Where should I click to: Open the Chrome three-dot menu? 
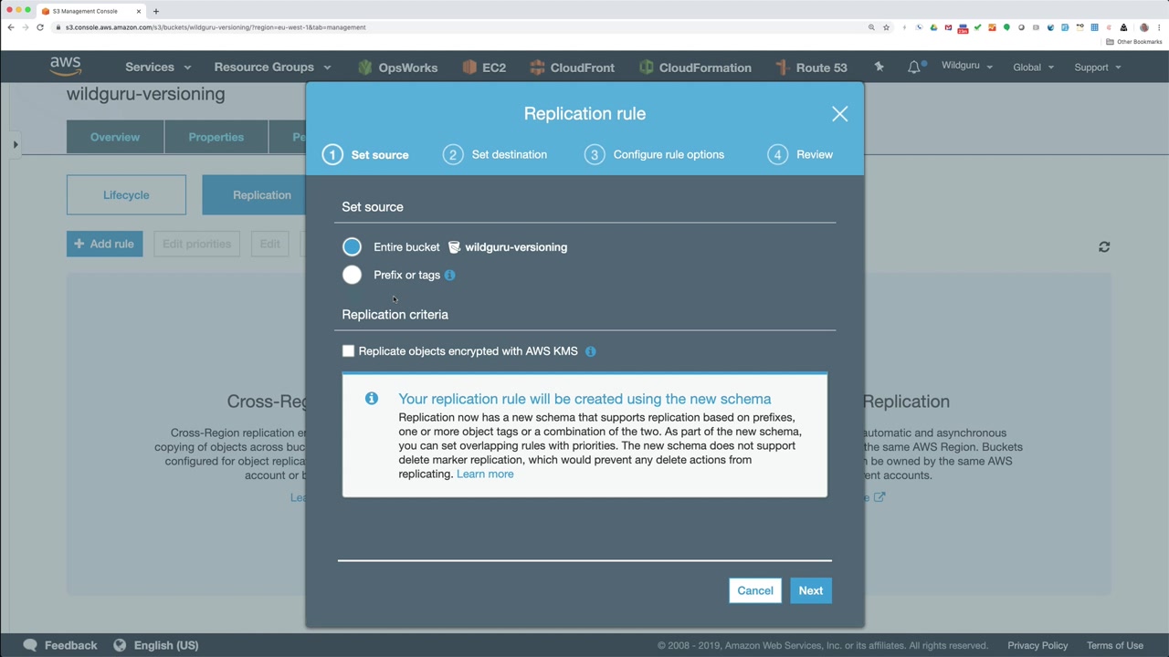pyautogui.click(x=1158, y=27)
